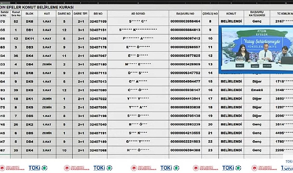The image size is (293, 173).
Task: Click BB NO cell 32407109
Action: pos(98,21)
